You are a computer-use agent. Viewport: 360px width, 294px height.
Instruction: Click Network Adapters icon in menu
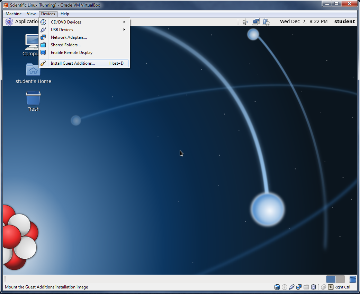point(43,37)
